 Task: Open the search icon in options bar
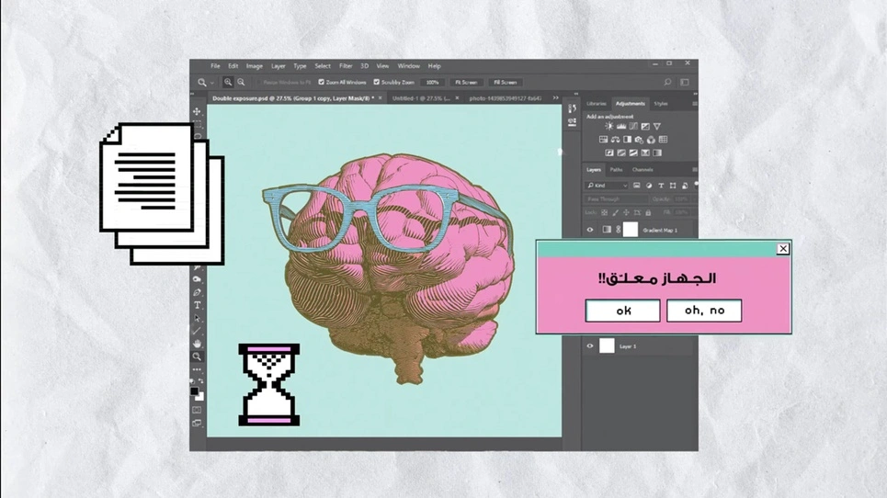(667, 82)
